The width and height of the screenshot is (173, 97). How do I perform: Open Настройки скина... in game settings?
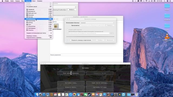(71, 83)
